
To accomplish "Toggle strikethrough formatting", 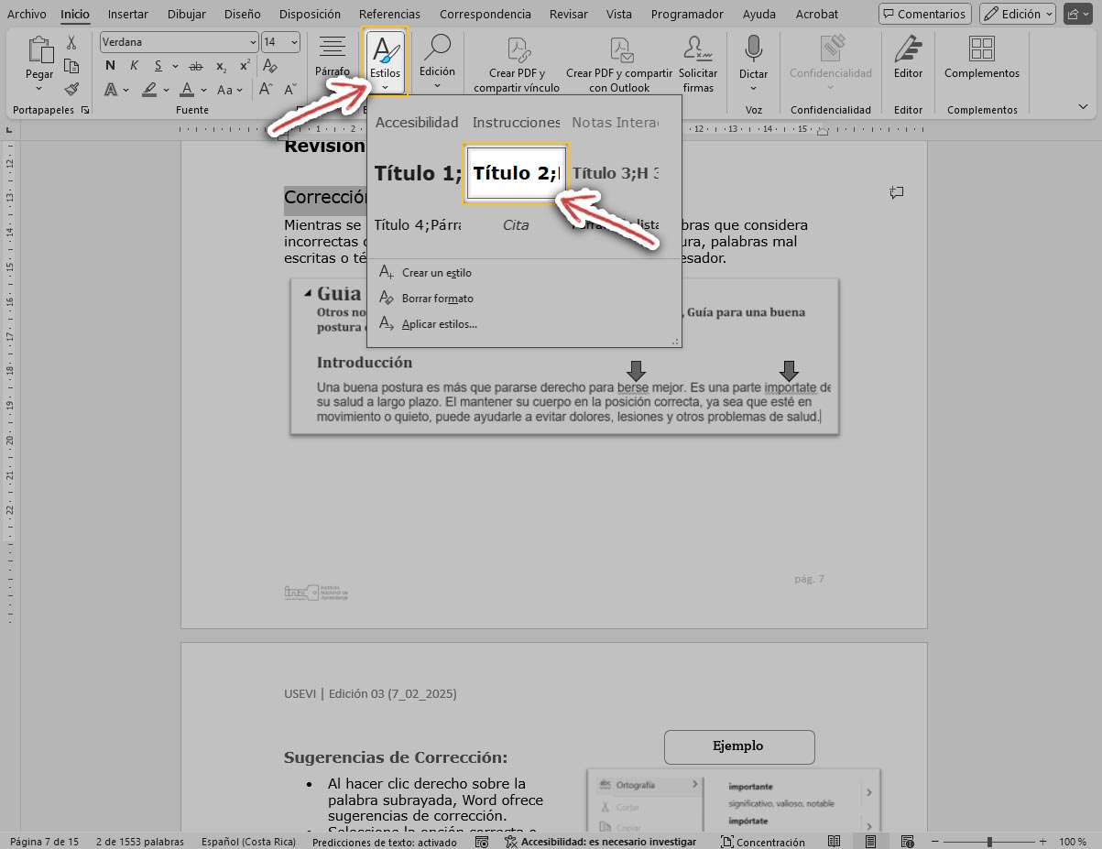I will pos(195,66).
